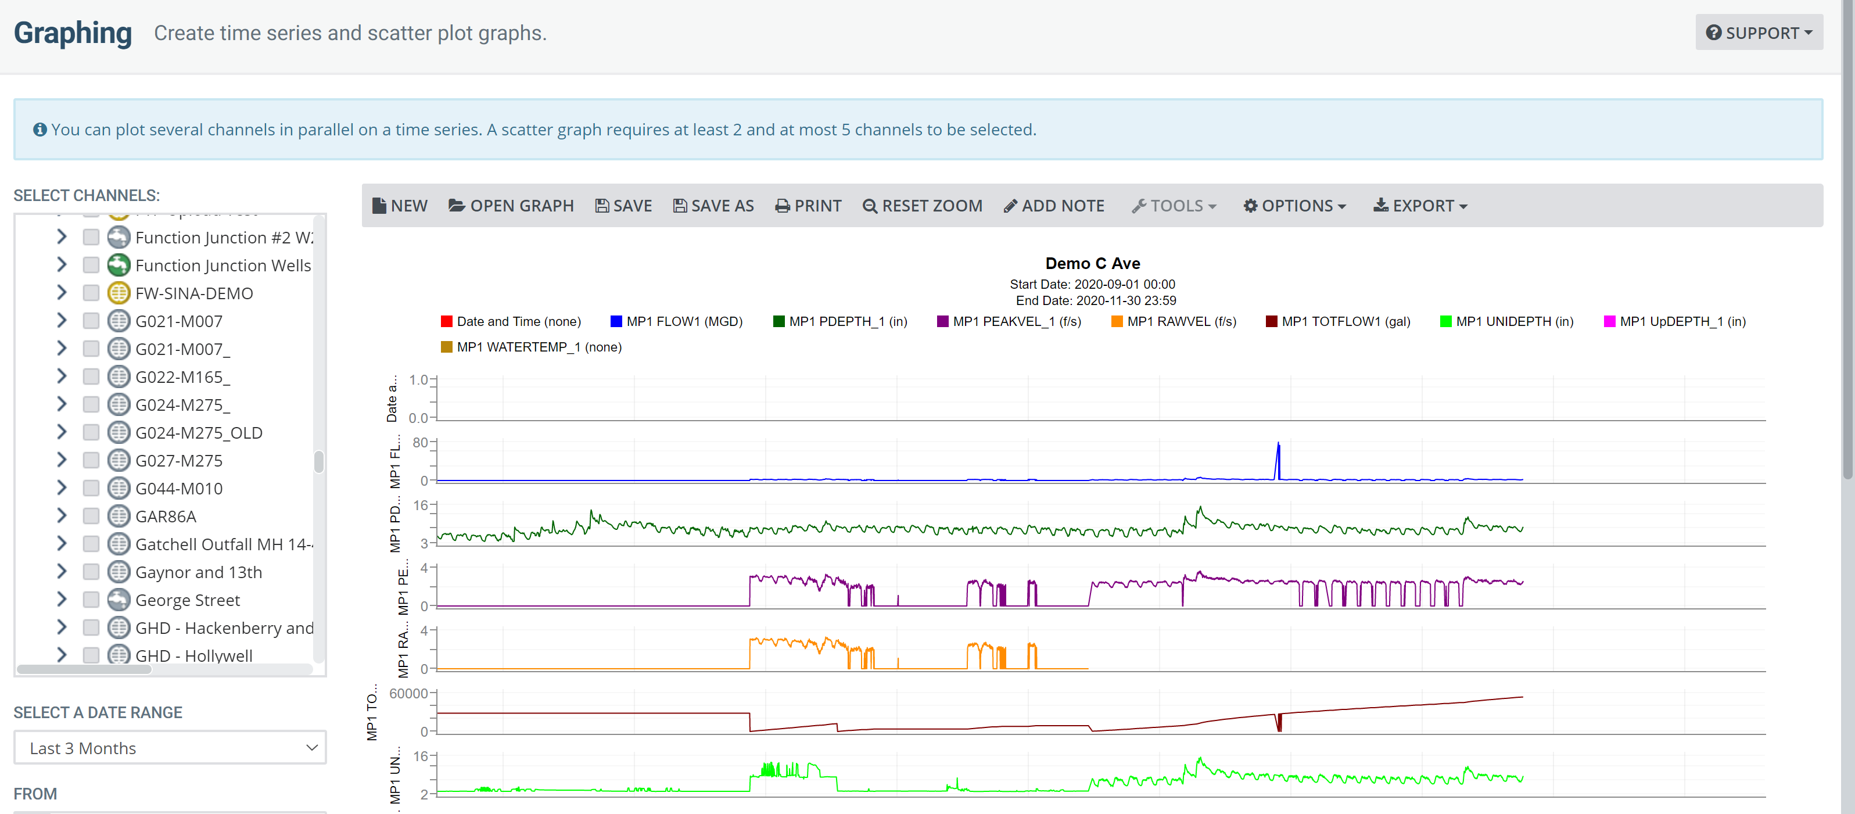Open the SUPPORT dropdown
The image size is (1855, 814).
[1759, 33]
